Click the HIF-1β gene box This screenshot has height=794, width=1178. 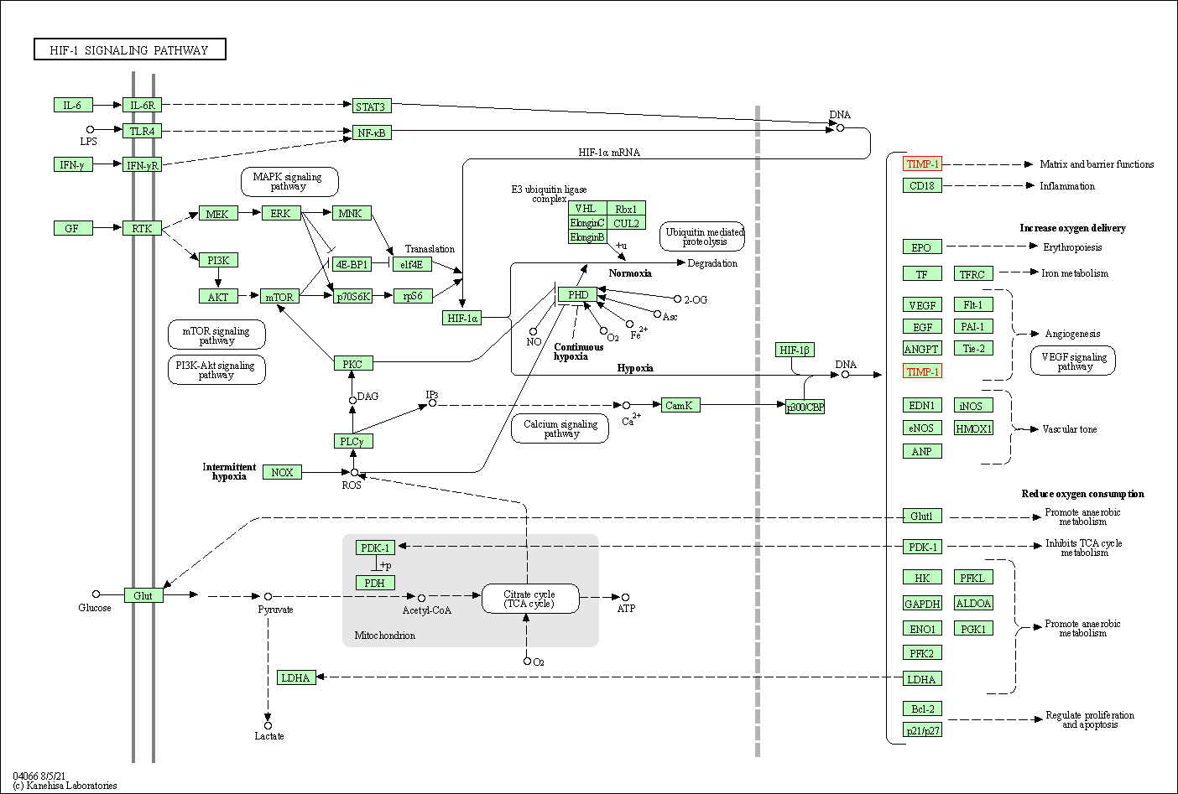point(794,350)
